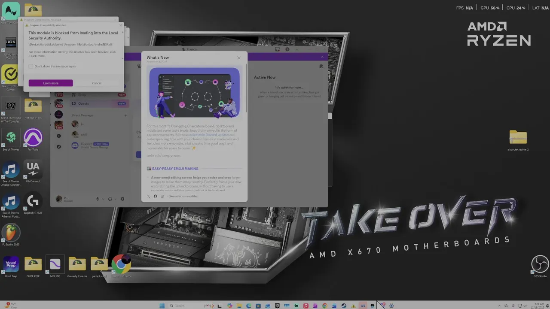Deafen with the headphones icon

(x=110, y=199)
